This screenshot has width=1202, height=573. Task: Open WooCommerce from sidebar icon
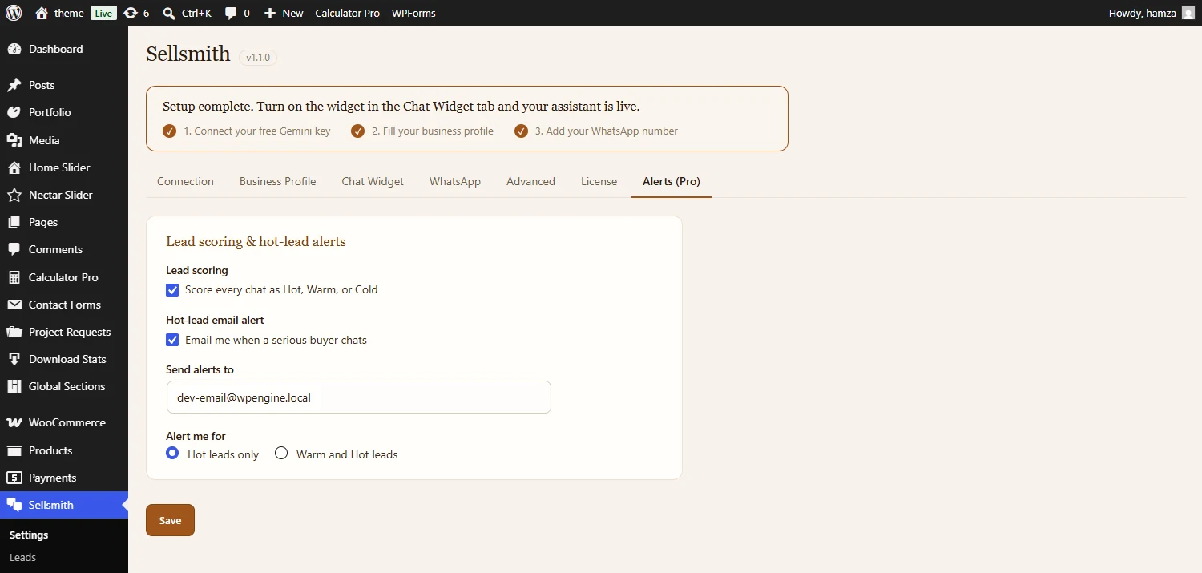tap(14, 422)
